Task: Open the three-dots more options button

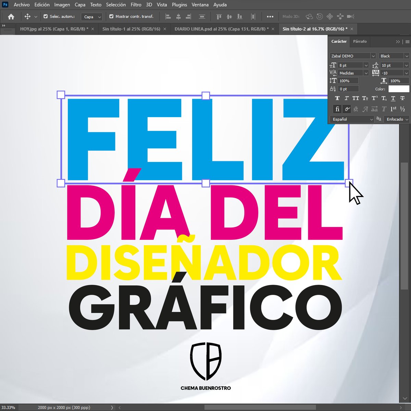Action: pyautogui.click(x=270, y=16)
